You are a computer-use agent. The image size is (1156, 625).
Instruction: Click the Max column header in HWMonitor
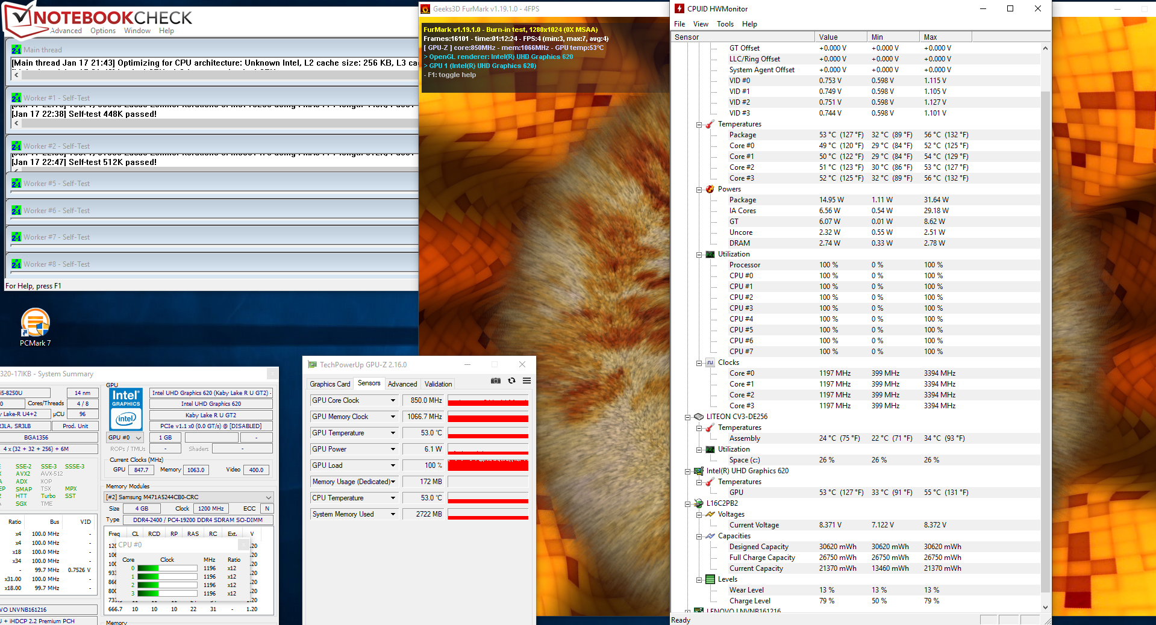(x=946, y=37)
